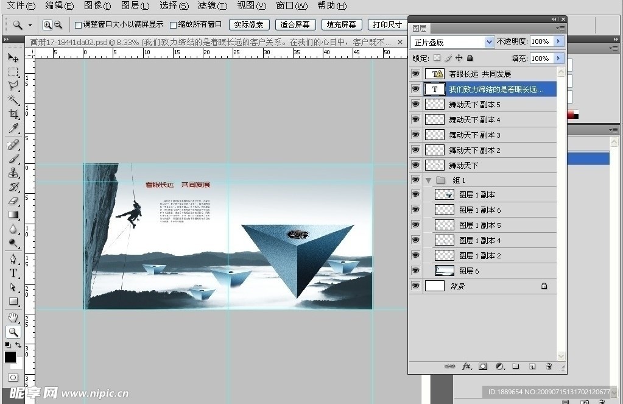Open the 不透明度 opacity slider arrow
This screenshot has width=623, height=404.
coord(558,41)
